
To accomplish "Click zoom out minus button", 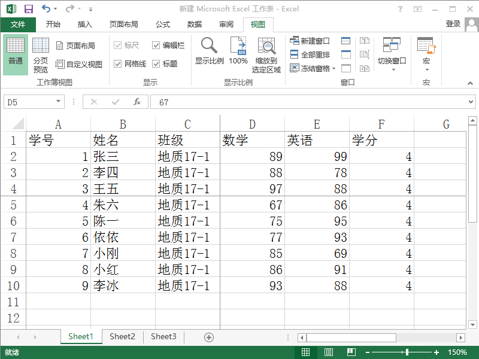I will pyautogui.click(x=368, y=352).
